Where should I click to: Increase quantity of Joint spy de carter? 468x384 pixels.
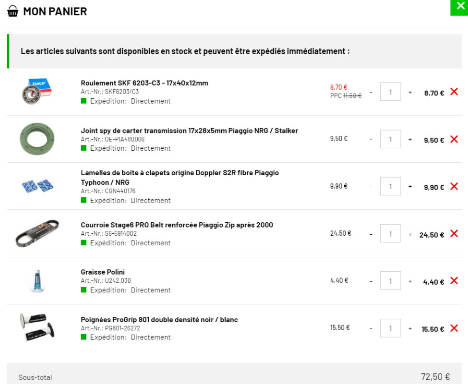[410, 140]
